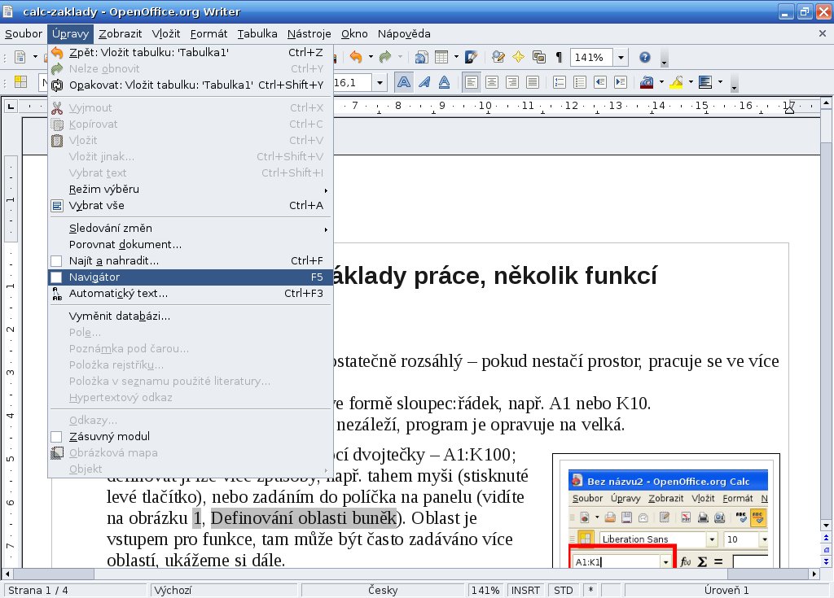This screenshot has height=598, width=834.
Task: Open the Highlighting color dropdown arrow
Action: pos(691,82)
